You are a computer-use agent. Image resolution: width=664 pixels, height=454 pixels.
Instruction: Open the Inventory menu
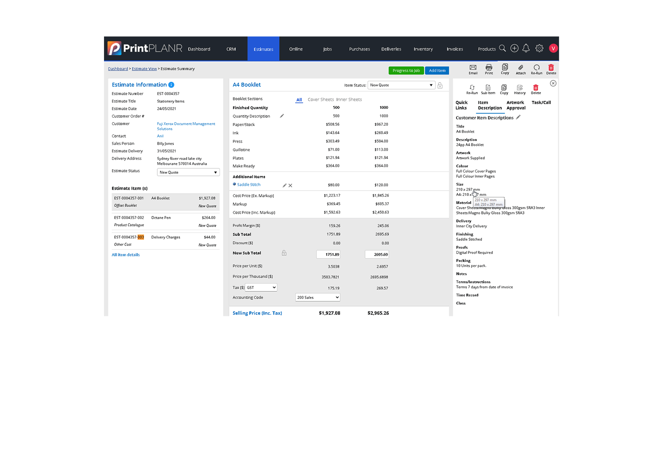pyautogui.click(x=423, y=49)
